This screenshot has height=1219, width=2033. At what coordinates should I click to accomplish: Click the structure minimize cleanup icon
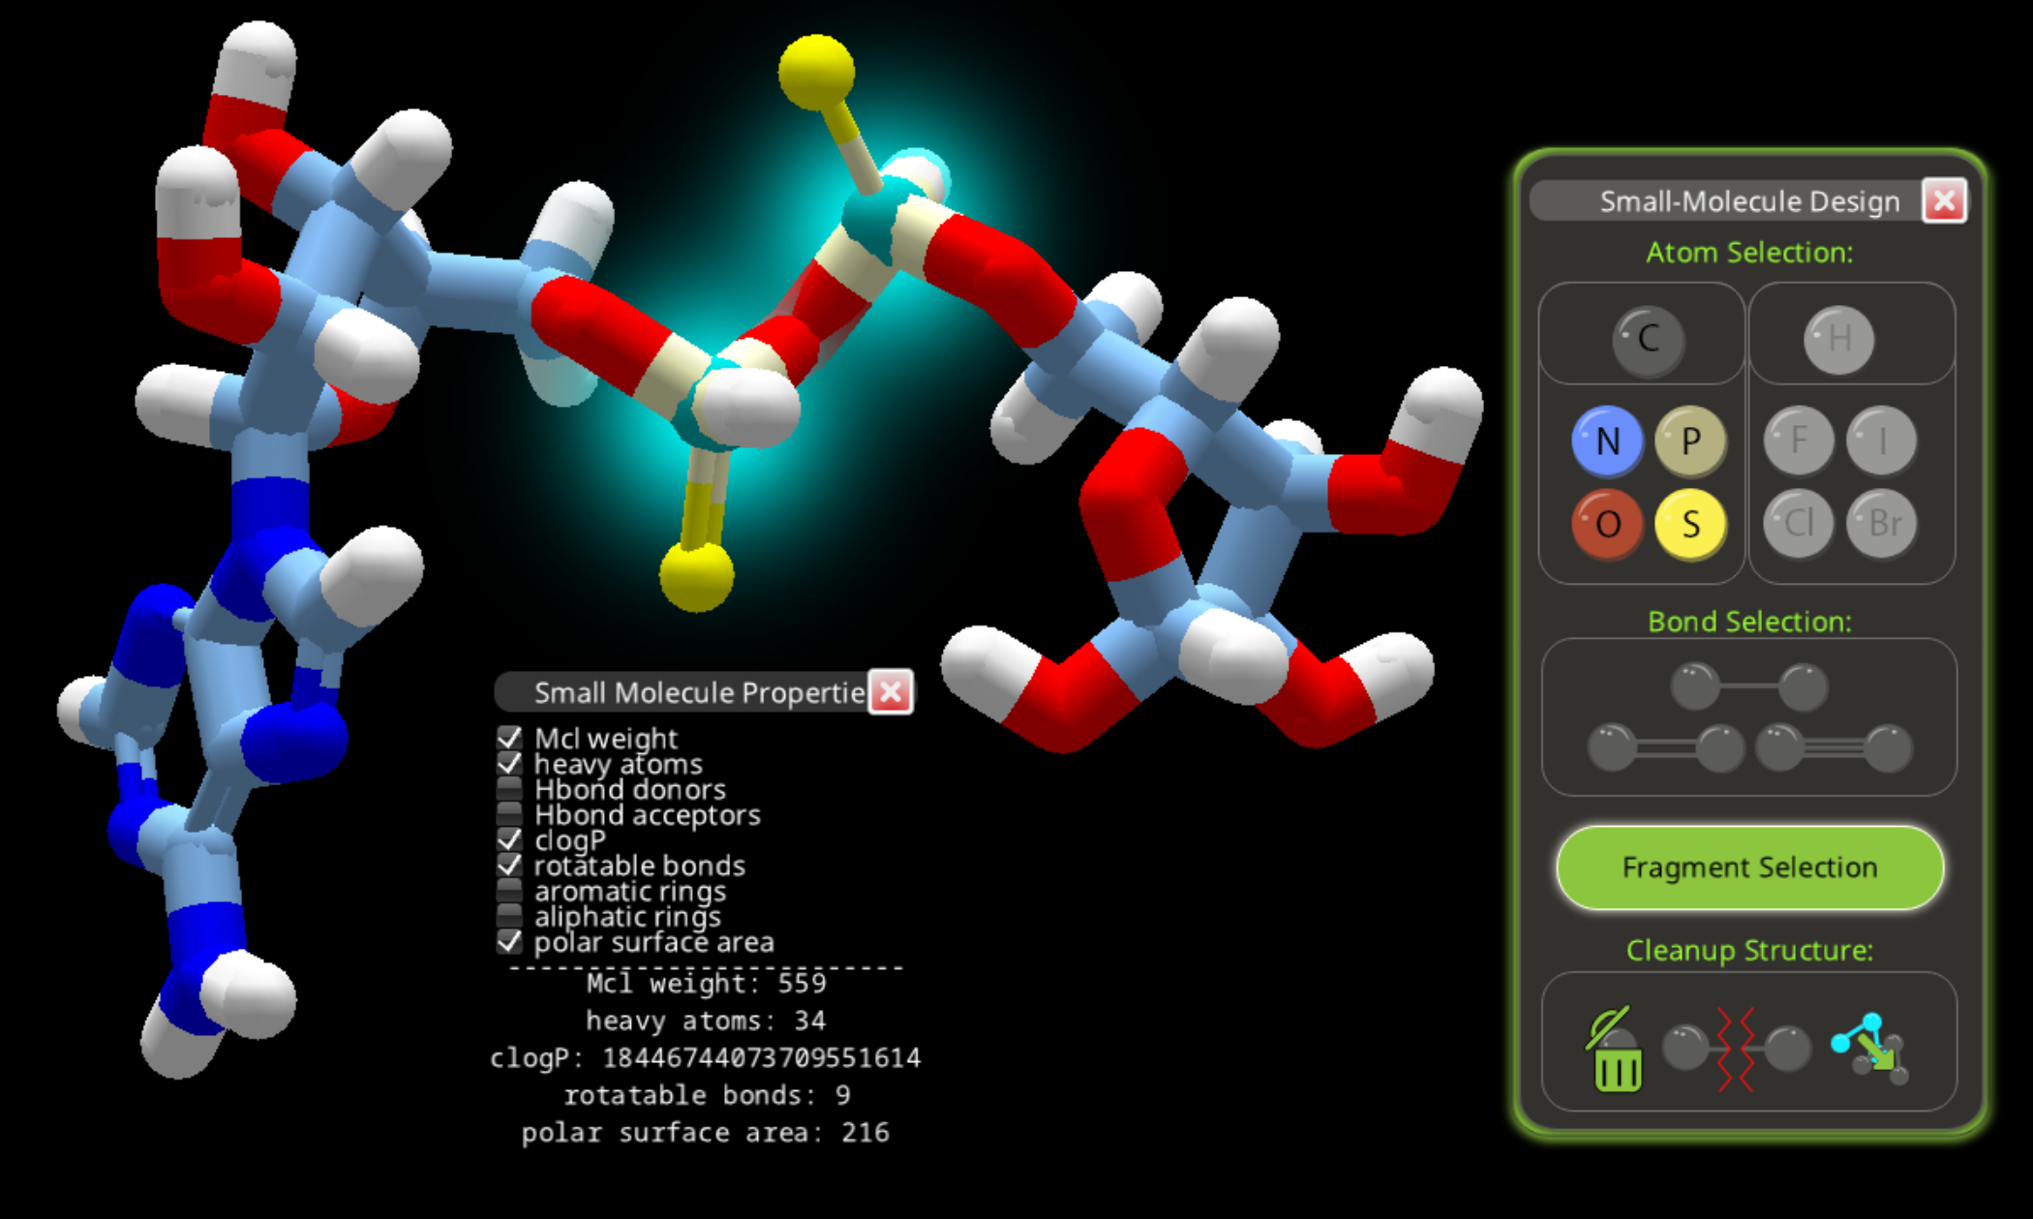pos(1869,1050)
